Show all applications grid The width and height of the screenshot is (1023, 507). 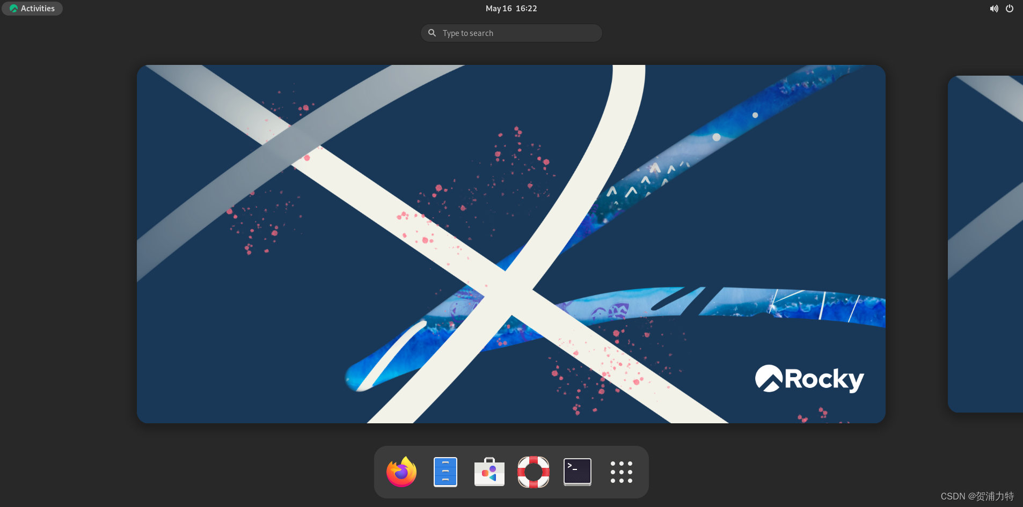[622, 472]
